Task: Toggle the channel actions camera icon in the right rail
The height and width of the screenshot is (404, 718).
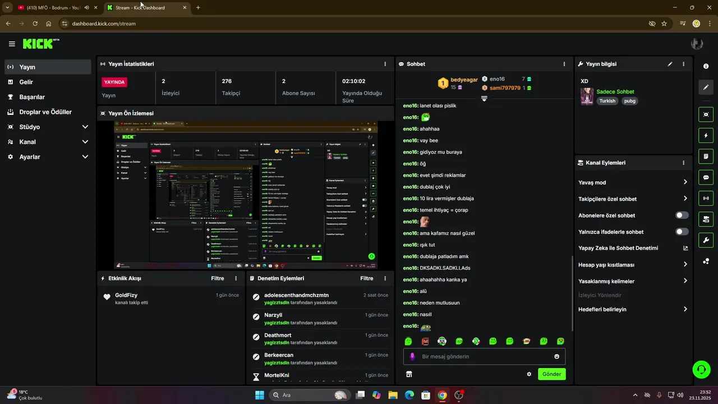Action: coord(706,219)
